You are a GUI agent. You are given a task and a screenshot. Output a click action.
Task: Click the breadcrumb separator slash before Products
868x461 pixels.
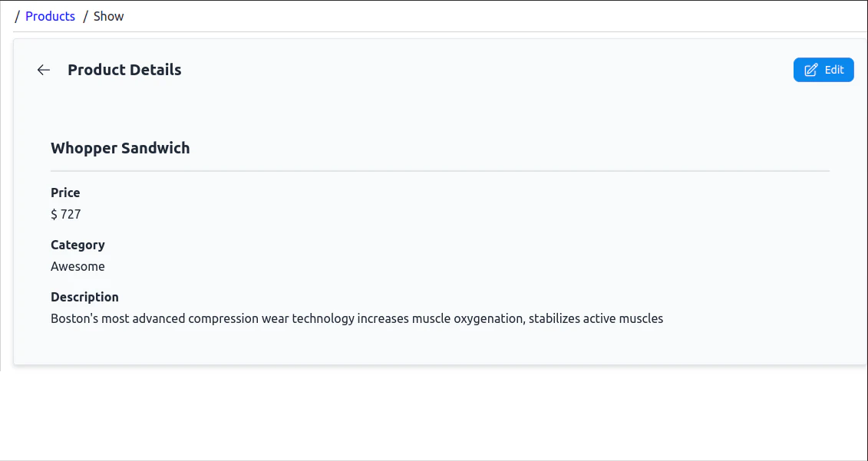[x=17, y=16]
